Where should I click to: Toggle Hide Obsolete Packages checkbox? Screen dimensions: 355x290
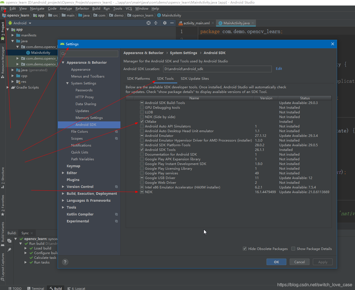point(245,249)
